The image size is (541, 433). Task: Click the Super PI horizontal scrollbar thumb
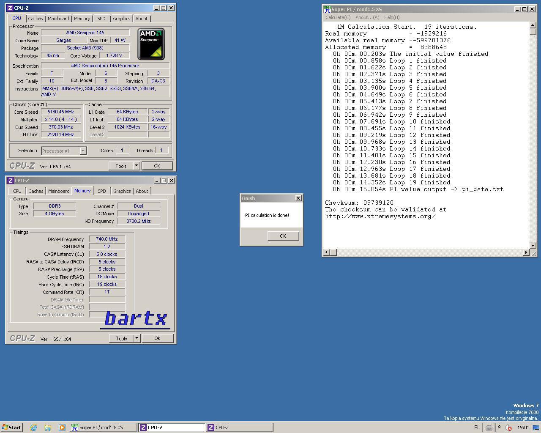click(x=333, y=252)
